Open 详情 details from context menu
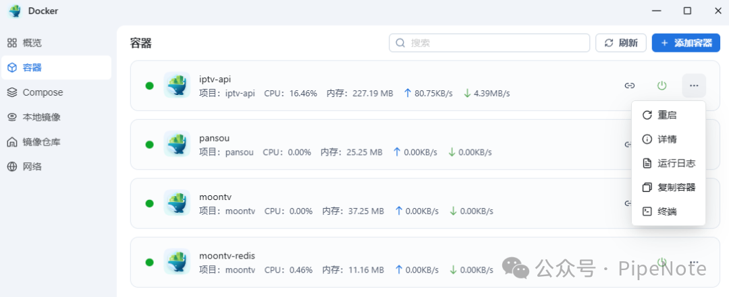Screen dimensions: 729x297 pyautogui.click(x=667, y=139)
